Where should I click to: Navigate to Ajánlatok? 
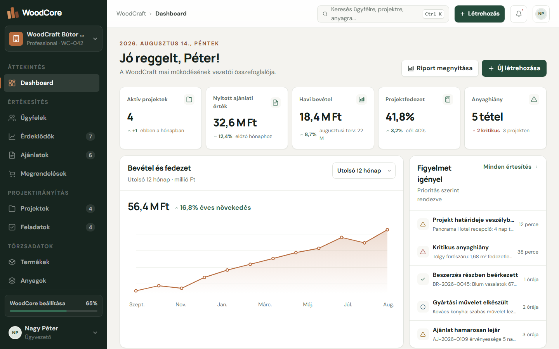pos(52,155)
